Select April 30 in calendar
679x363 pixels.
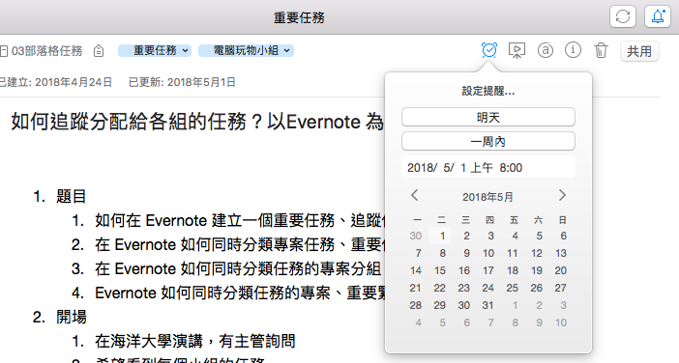point(416,236)
